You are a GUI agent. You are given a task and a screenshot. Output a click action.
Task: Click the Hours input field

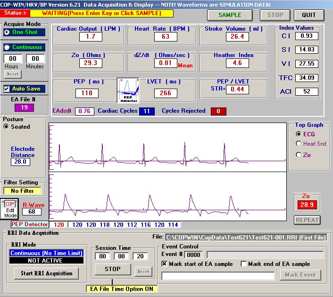(x=13, y=59)
